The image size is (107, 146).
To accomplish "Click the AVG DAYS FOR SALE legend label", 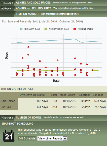I will tap(59, 29).
